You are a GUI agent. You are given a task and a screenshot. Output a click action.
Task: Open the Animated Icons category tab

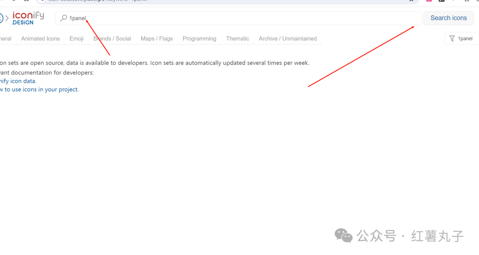pyautogui.click(x=40, y=39)
